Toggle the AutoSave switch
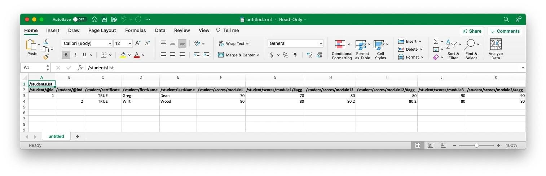Viewport: 546px width, 176px height. 79,19
